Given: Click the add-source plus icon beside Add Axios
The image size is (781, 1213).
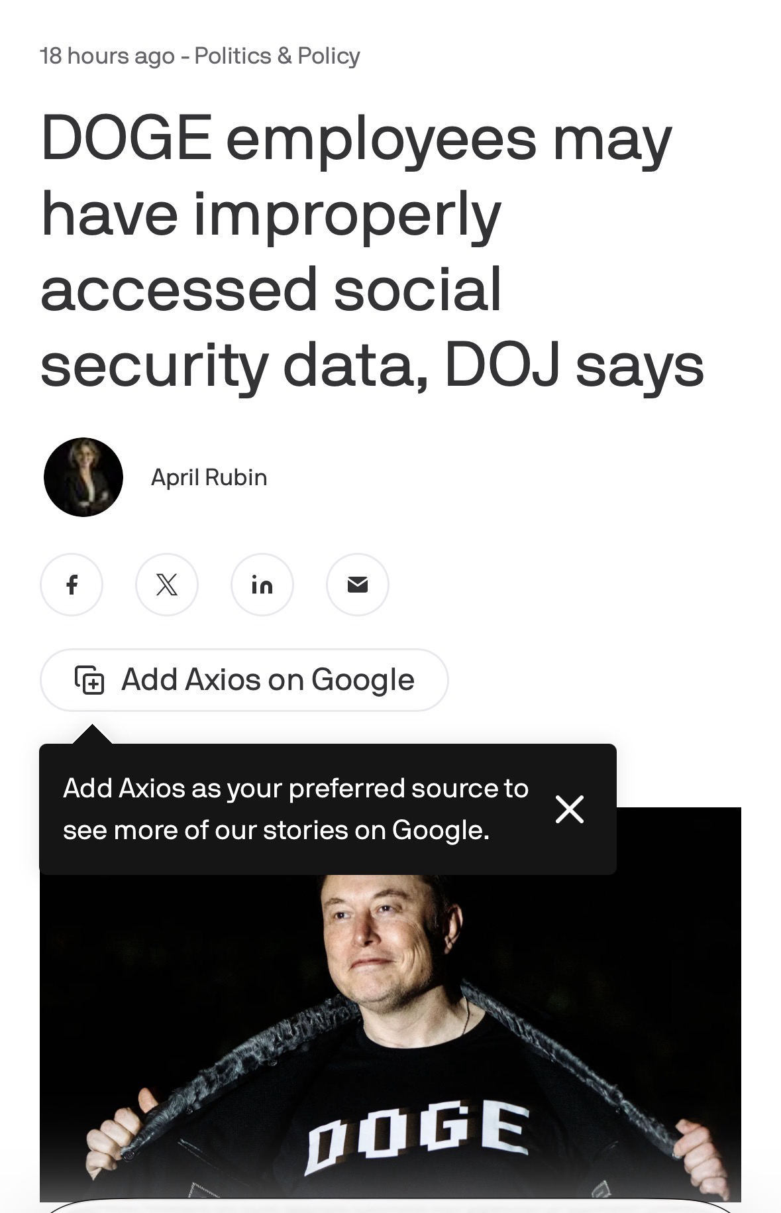Looking at the screenshot, I should click(x=89, y=680).
